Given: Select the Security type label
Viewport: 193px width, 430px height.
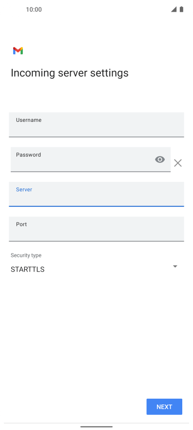Looking at the screenshot, I should 26,255.
